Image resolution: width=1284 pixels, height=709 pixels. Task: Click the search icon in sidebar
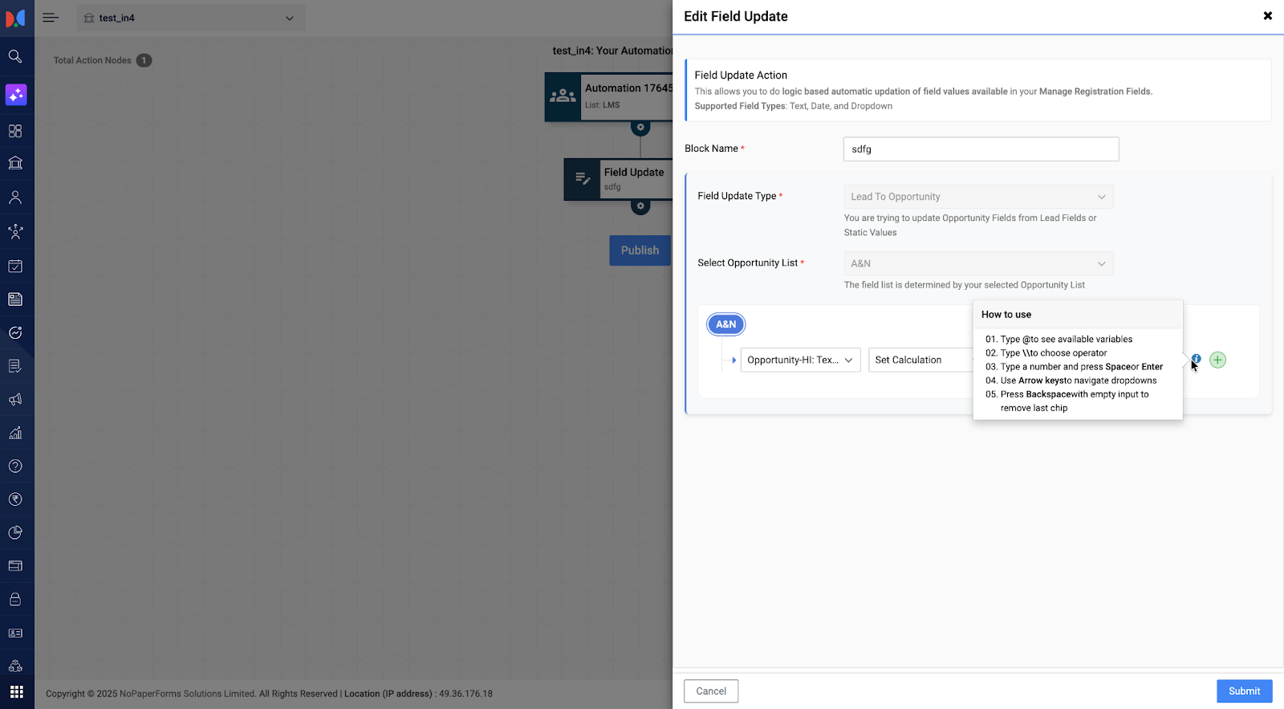tap(15, 56)
